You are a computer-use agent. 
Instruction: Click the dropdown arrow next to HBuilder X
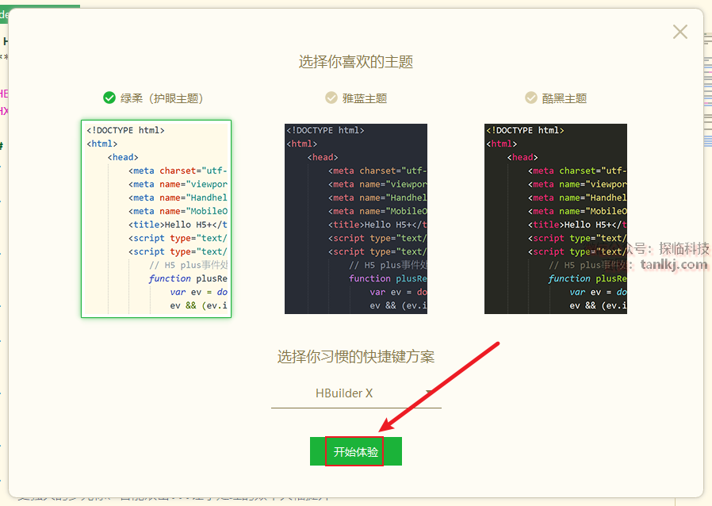(429, 393)
